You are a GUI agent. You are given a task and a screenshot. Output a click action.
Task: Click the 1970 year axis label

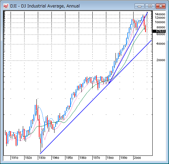[96, 158]
